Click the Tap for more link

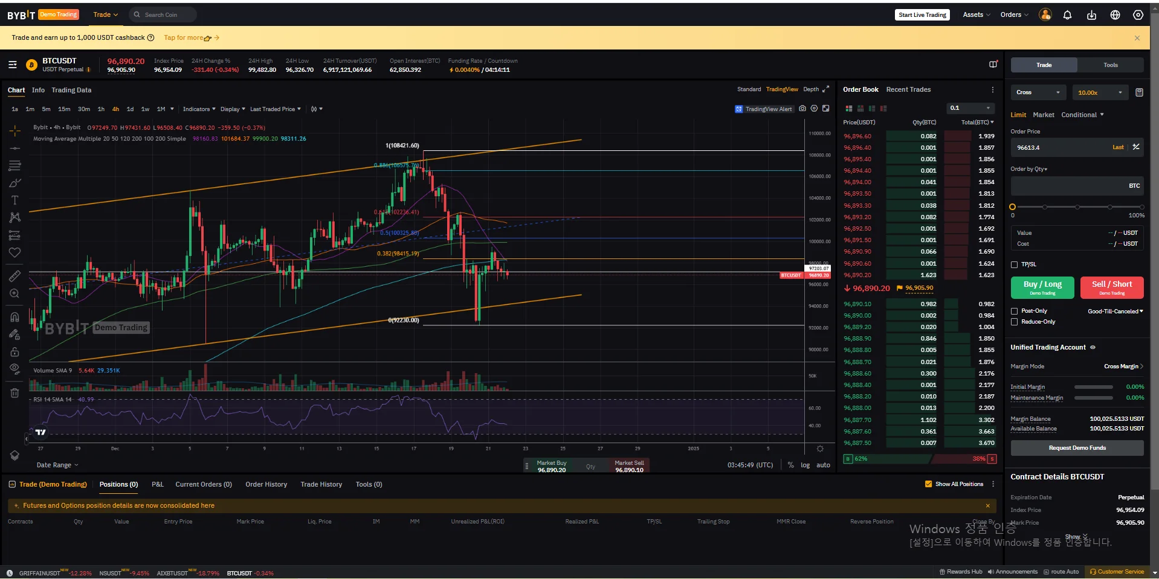tap(192, 37)
